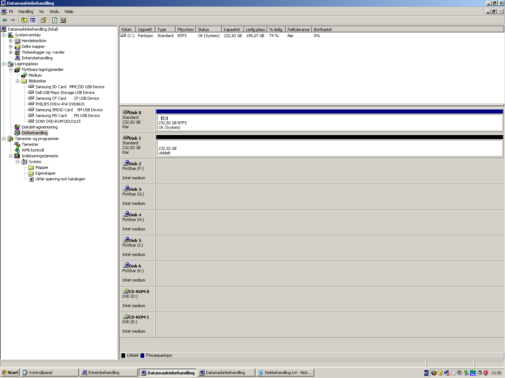Toggle the show/hide console tree toolbar button
The image size is (505, 378).
(x=33, y=20)
